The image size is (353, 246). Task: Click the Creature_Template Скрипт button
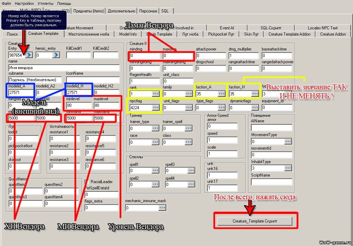pyautogui.click(x=255, y=221)
